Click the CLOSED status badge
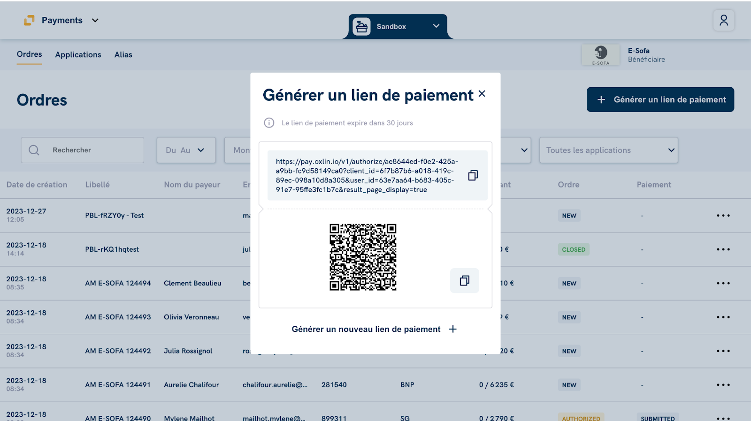751x421 pixels. coord(574,249)
